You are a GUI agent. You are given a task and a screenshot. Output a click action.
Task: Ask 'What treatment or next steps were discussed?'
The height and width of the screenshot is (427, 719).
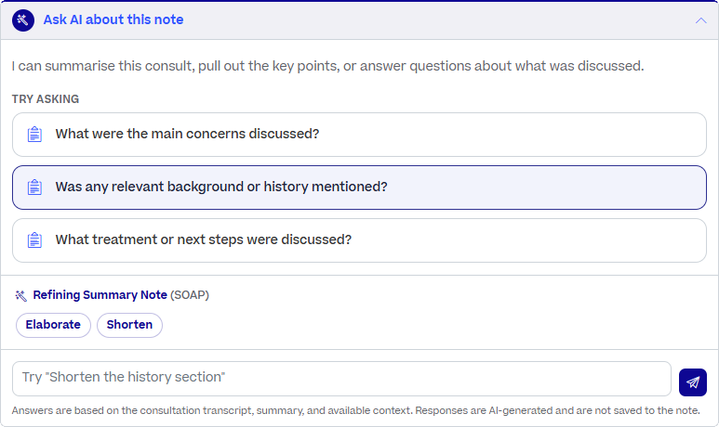point(359,240)
